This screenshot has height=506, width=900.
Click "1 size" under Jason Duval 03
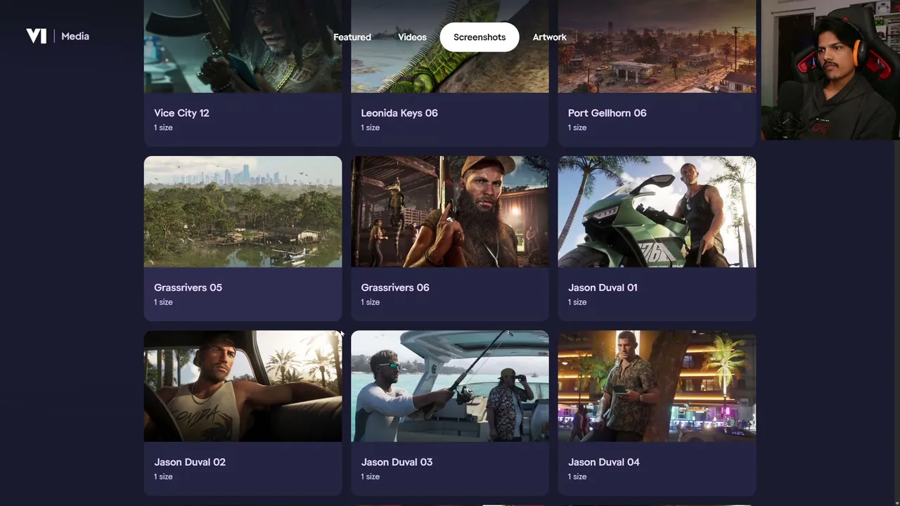[x=371, y=476]
